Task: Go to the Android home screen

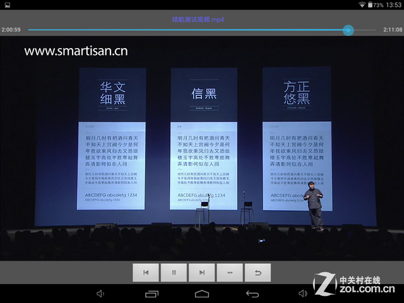Action: pyautogui.click(x=202, y=294)
